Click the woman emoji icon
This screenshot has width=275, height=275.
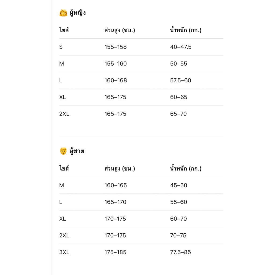(x=63, y=13)
